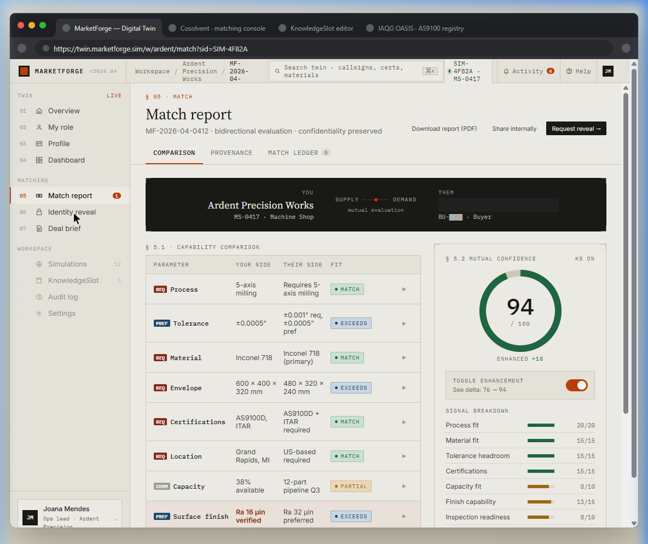Open Identity reveal via lock icon
Viewport: 648px width, 544px height.
click(39, 212)
